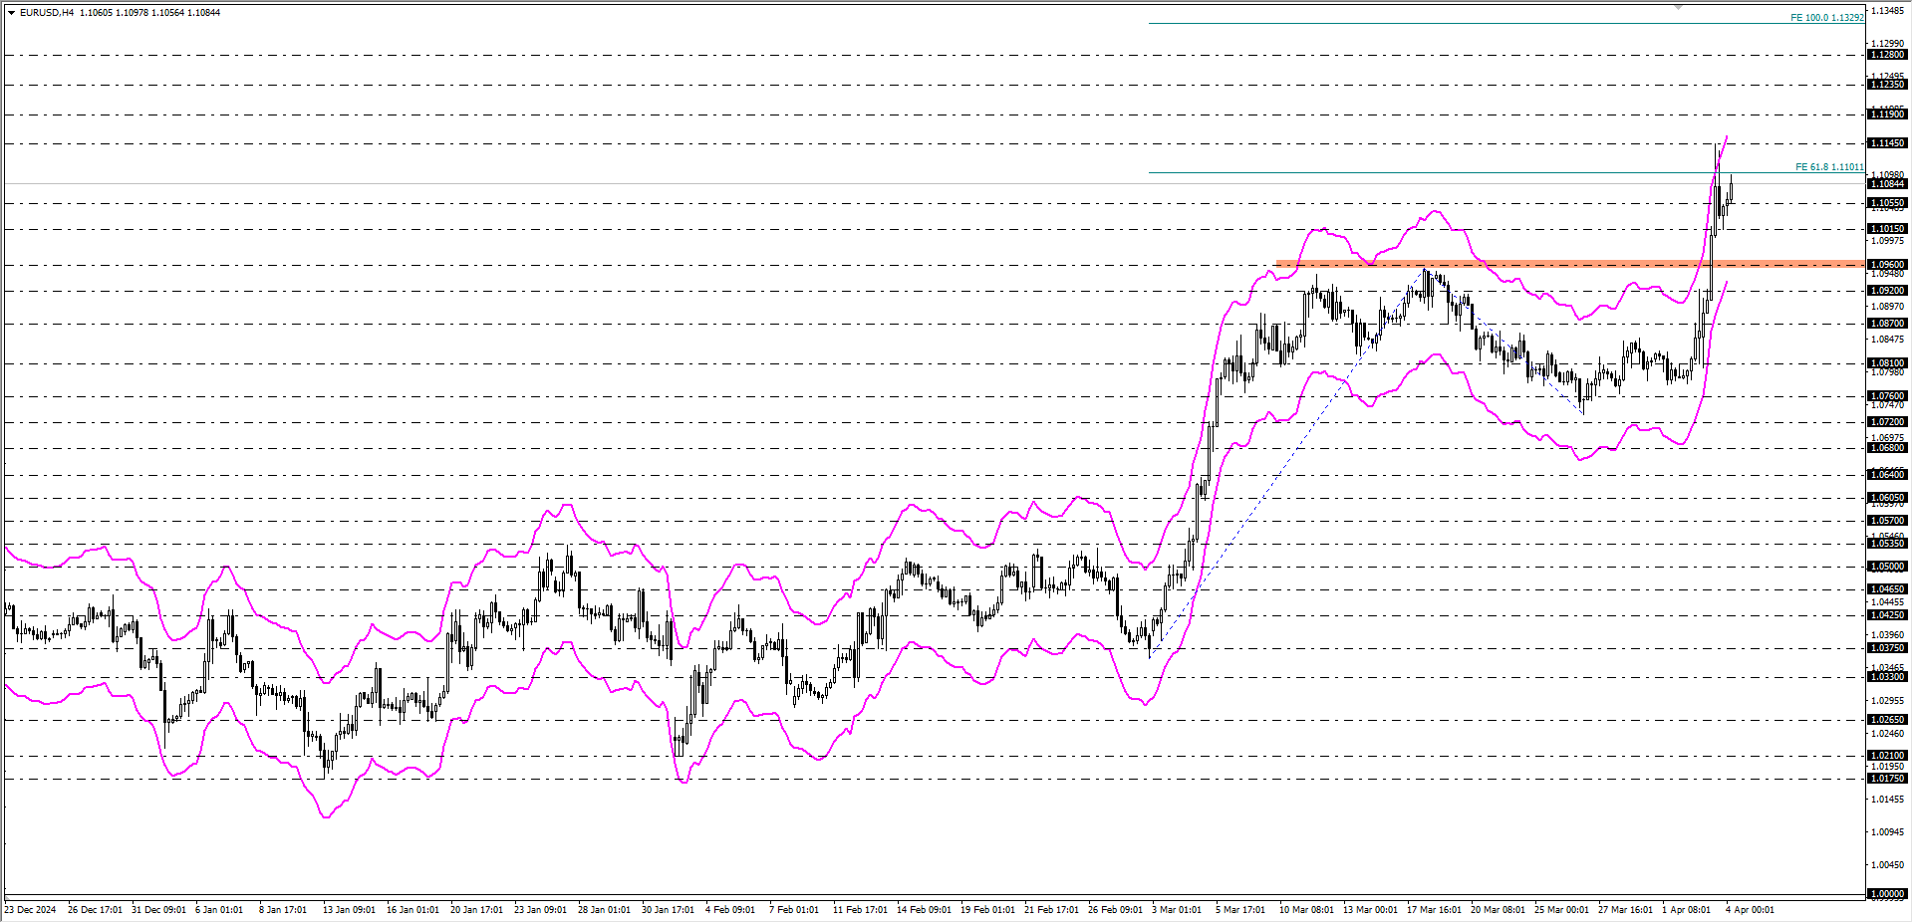Click the 1.04250 price level label
The width and height of the screenshot is (1913, 923).
[x=1887, y=615]
